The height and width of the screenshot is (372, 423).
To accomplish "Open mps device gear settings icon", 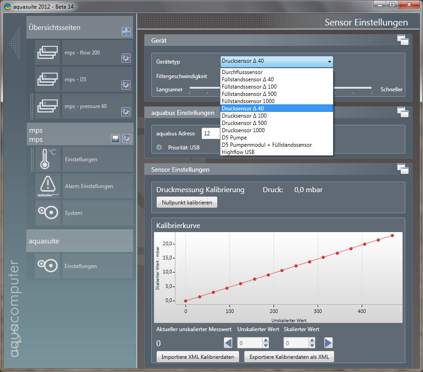I will (x=127, y=139).
